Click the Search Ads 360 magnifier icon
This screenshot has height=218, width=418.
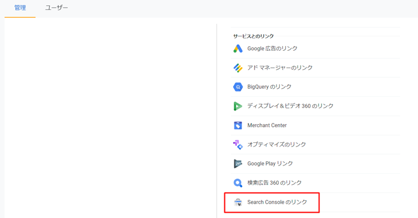pos(238,183)
